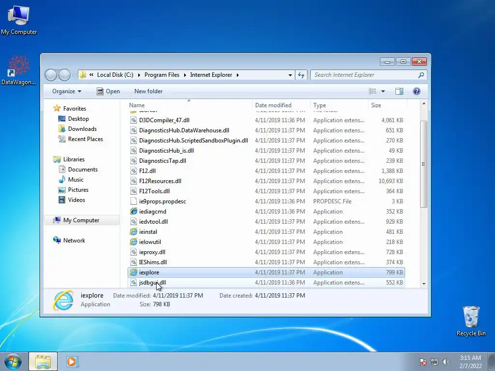Screen dimensions: 495x371
Task: Expand the address bar history dropdown
Action: click(x=290, y=75)
